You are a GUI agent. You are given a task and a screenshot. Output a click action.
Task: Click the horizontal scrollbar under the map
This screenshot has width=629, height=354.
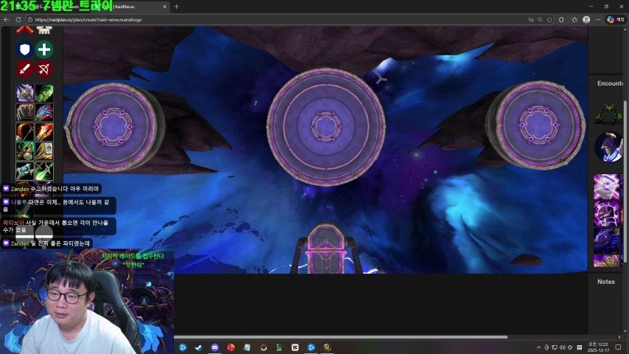[x=341, y=337]
